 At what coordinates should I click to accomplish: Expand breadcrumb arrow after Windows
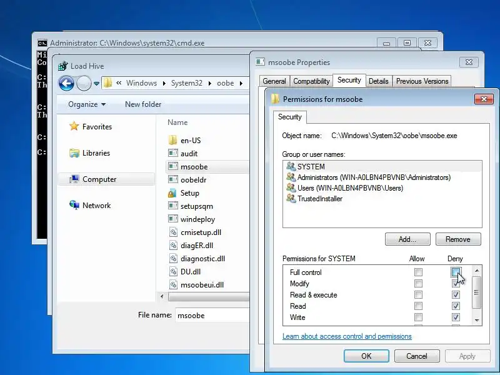[x=164, y=83]
